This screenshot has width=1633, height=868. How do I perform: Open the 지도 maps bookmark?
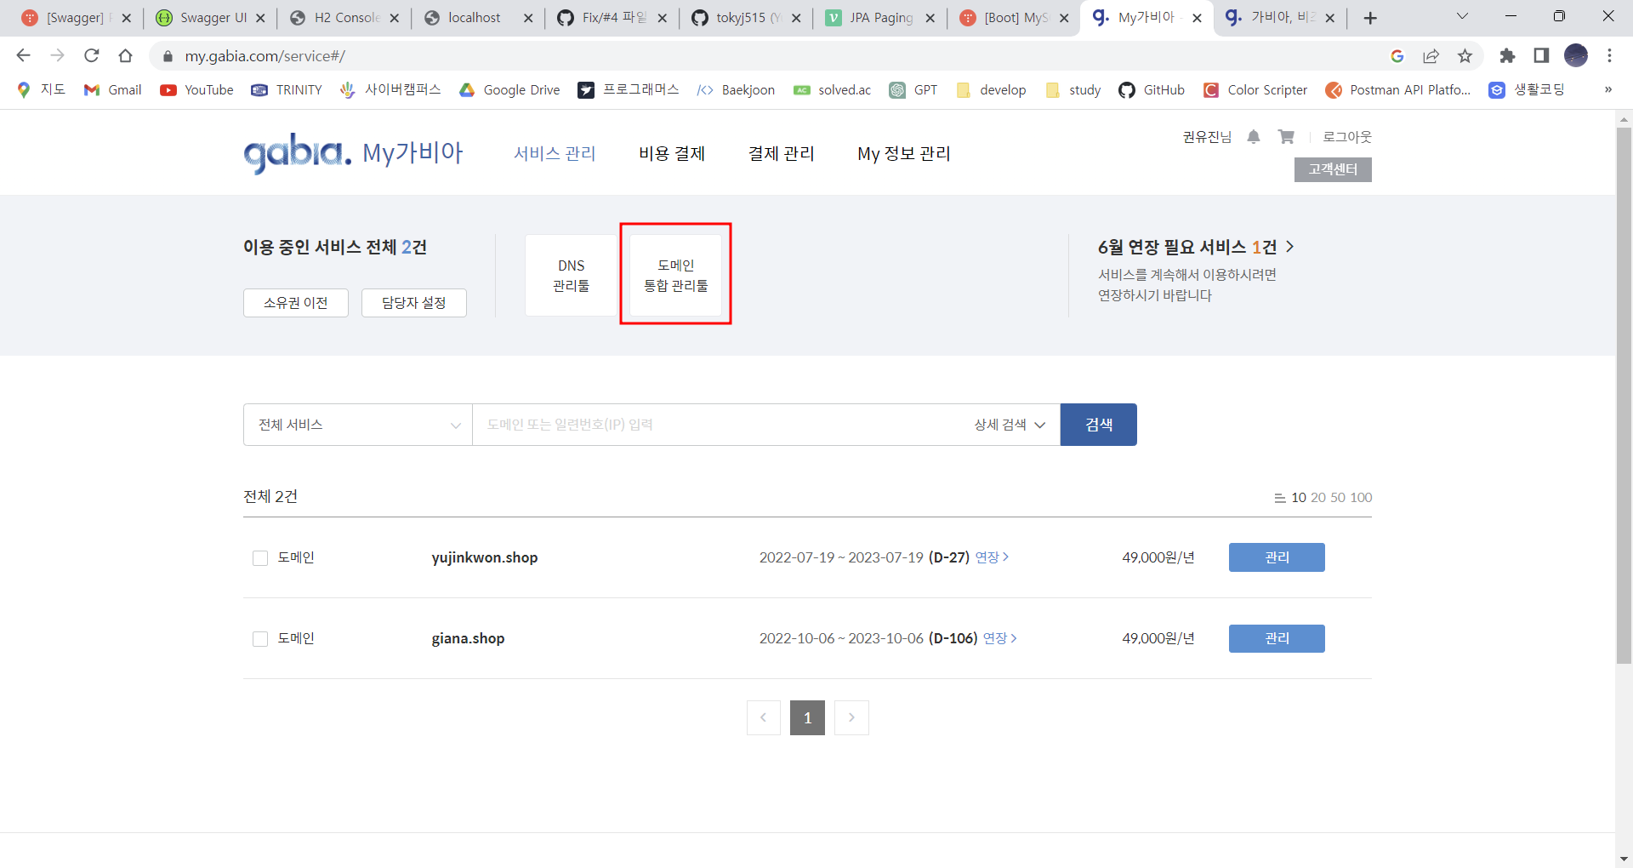(41, 90)
